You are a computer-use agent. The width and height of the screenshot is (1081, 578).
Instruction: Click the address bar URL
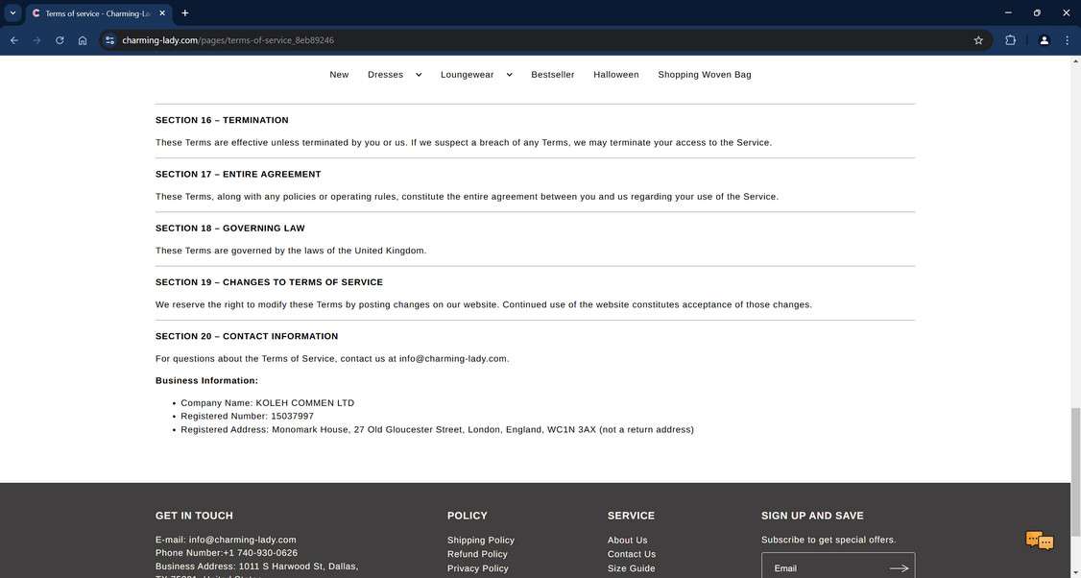tap(228, 40)
